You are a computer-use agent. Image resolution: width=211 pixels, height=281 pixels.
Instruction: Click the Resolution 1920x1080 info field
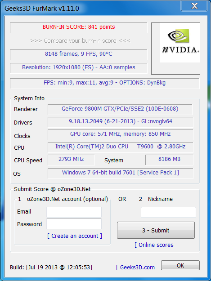[79, 68]
